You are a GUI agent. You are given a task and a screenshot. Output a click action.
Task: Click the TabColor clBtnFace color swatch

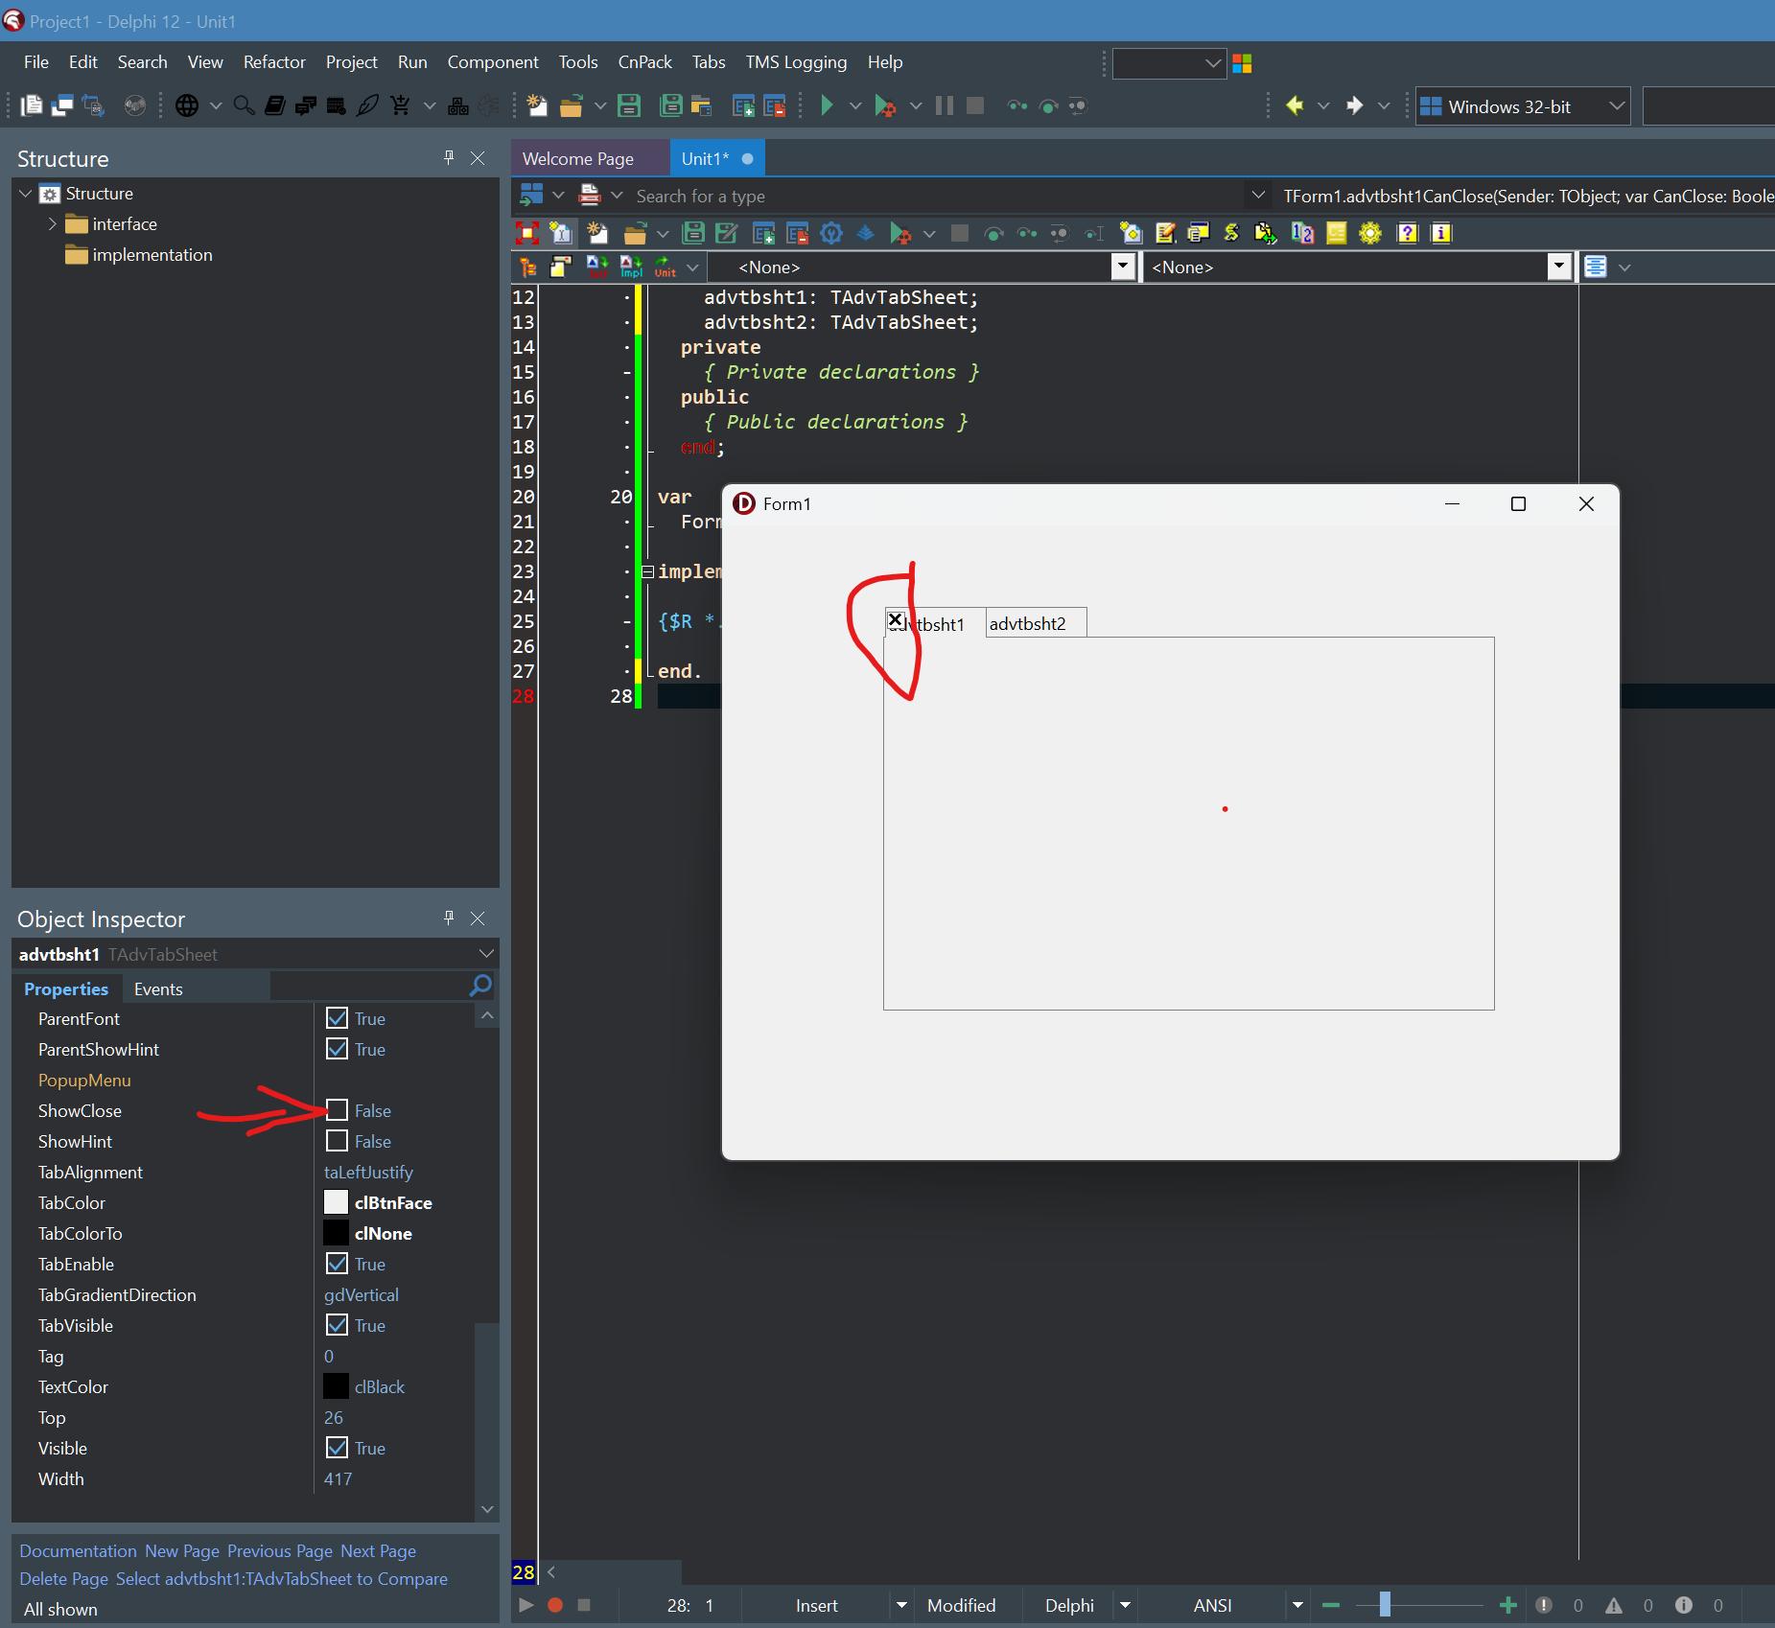[x=337, y=1202]
